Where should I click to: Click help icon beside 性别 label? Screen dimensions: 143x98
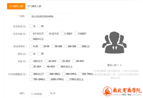tap(24, 54)
